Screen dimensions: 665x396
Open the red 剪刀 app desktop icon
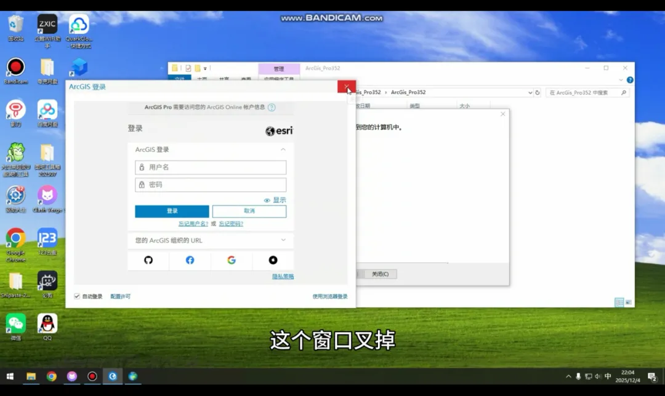point(15,114)
